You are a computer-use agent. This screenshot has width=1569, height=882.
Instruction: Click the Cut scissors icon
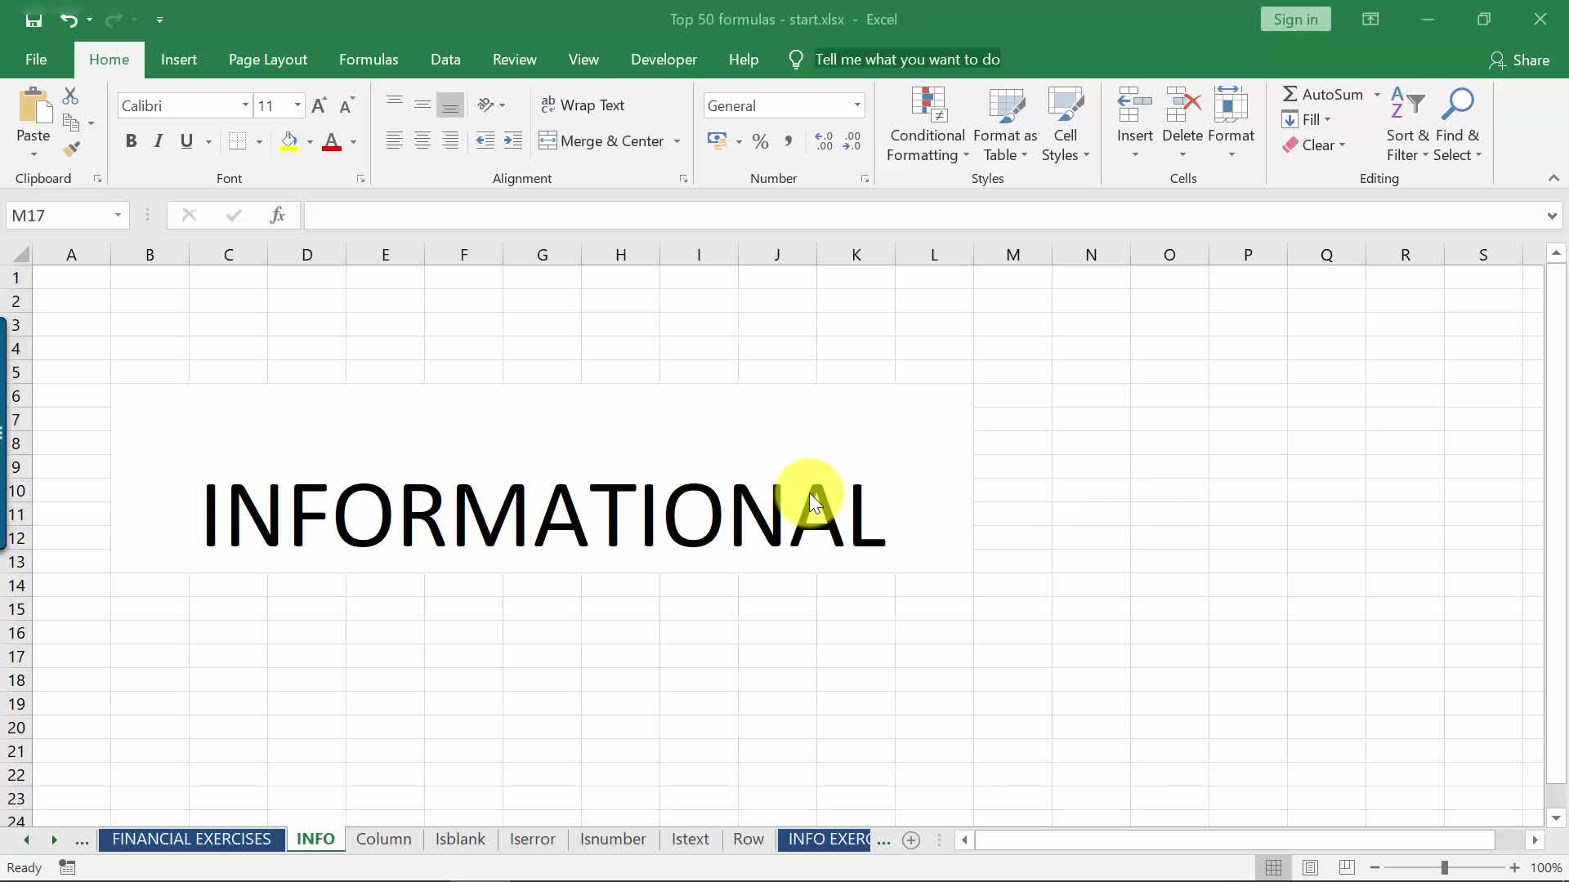click(x=71, y=96)
